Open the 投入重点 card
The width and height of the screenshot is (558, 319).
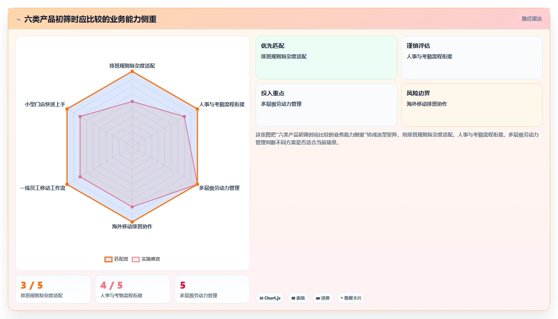[326, 105]
